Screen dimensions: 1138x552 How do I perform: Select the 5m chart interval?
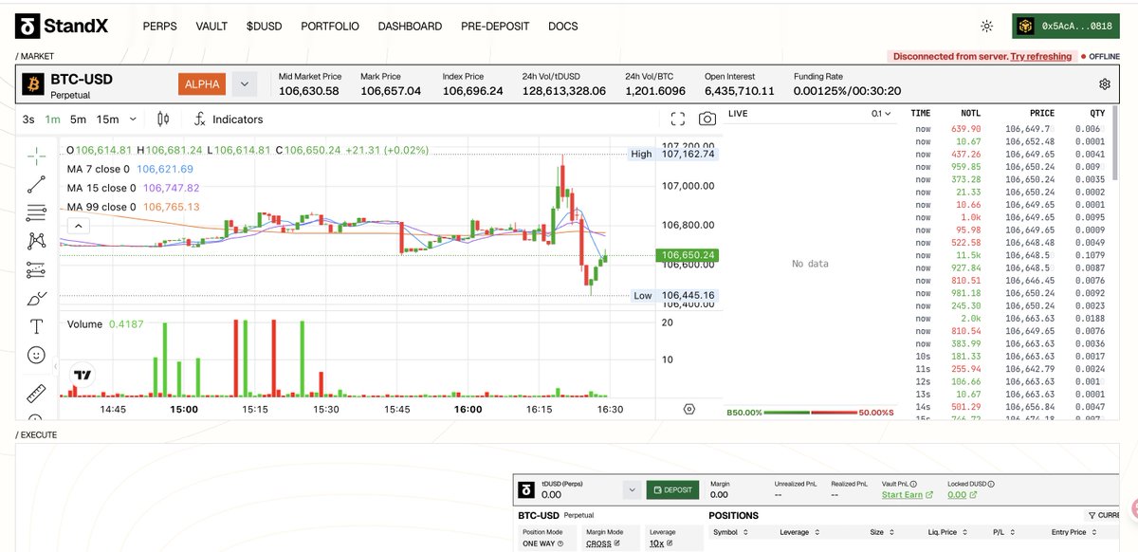[x=79, y=120]
